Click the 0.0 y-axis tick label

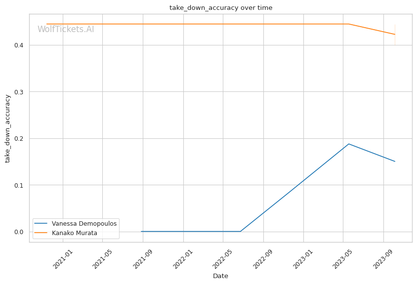tap(20, 232)
